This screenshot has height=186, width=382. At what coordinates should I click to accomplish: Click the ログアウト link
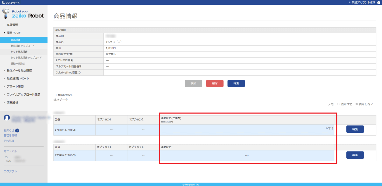pos(10,171)
